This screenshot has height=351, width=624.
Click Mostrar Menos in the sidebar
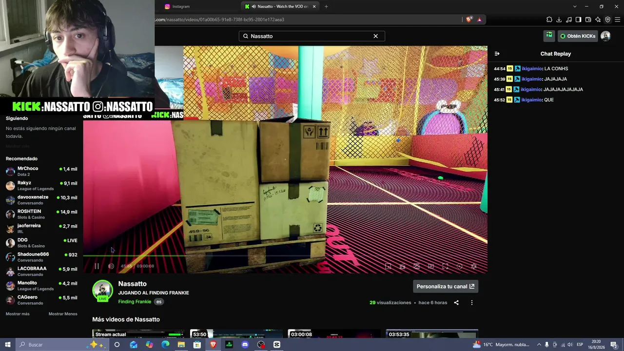click(63, 314)
